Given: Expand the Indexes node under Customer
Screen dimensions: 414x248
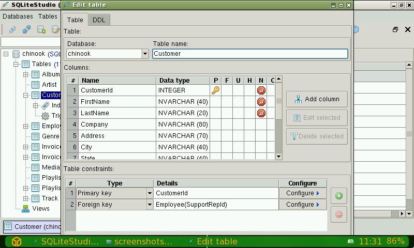Looking at the screenshot, I should coord(35,105).
